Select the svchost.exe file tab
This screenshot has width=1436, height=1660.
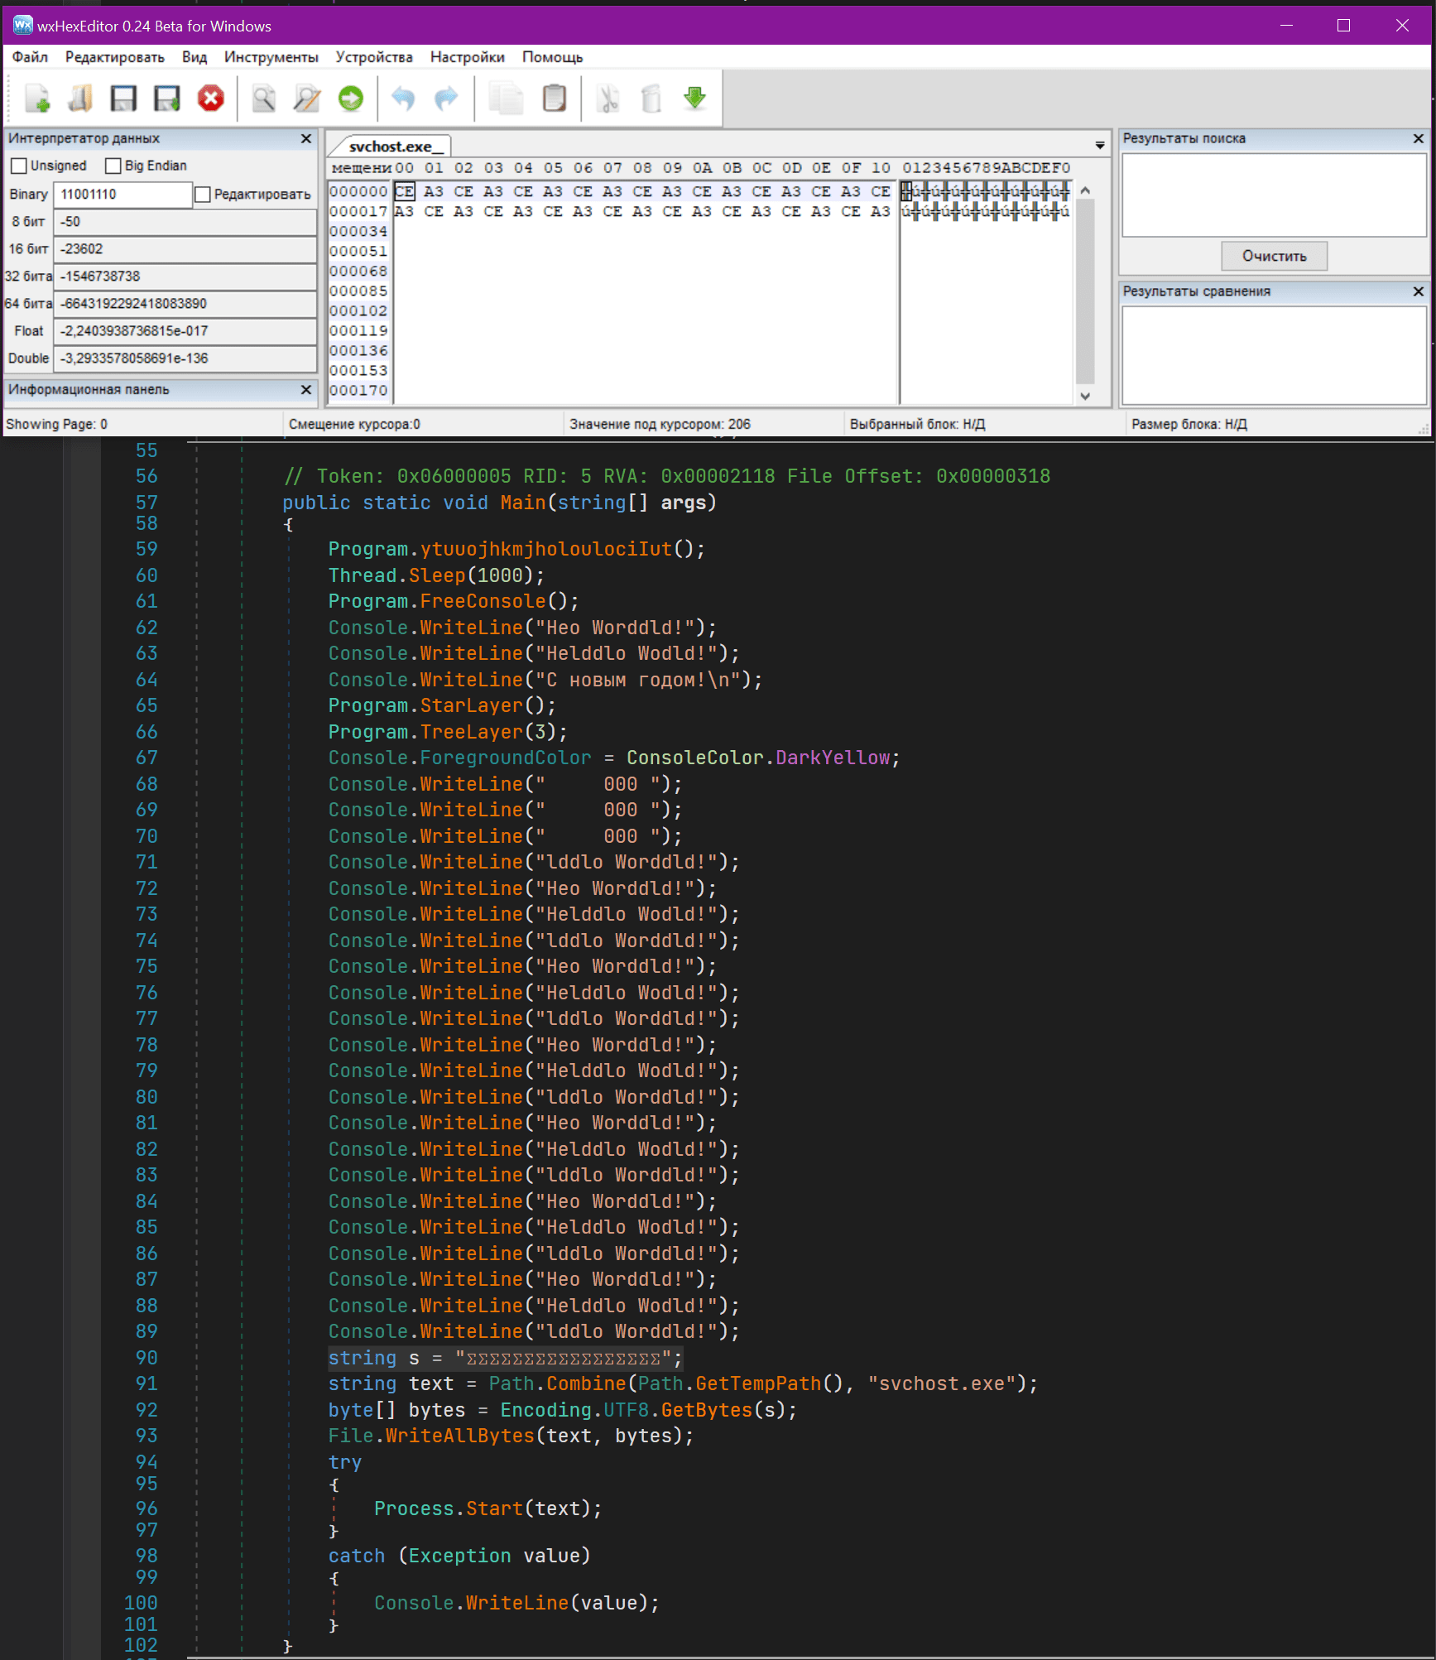pyautogui.click(x=391, y=147)
